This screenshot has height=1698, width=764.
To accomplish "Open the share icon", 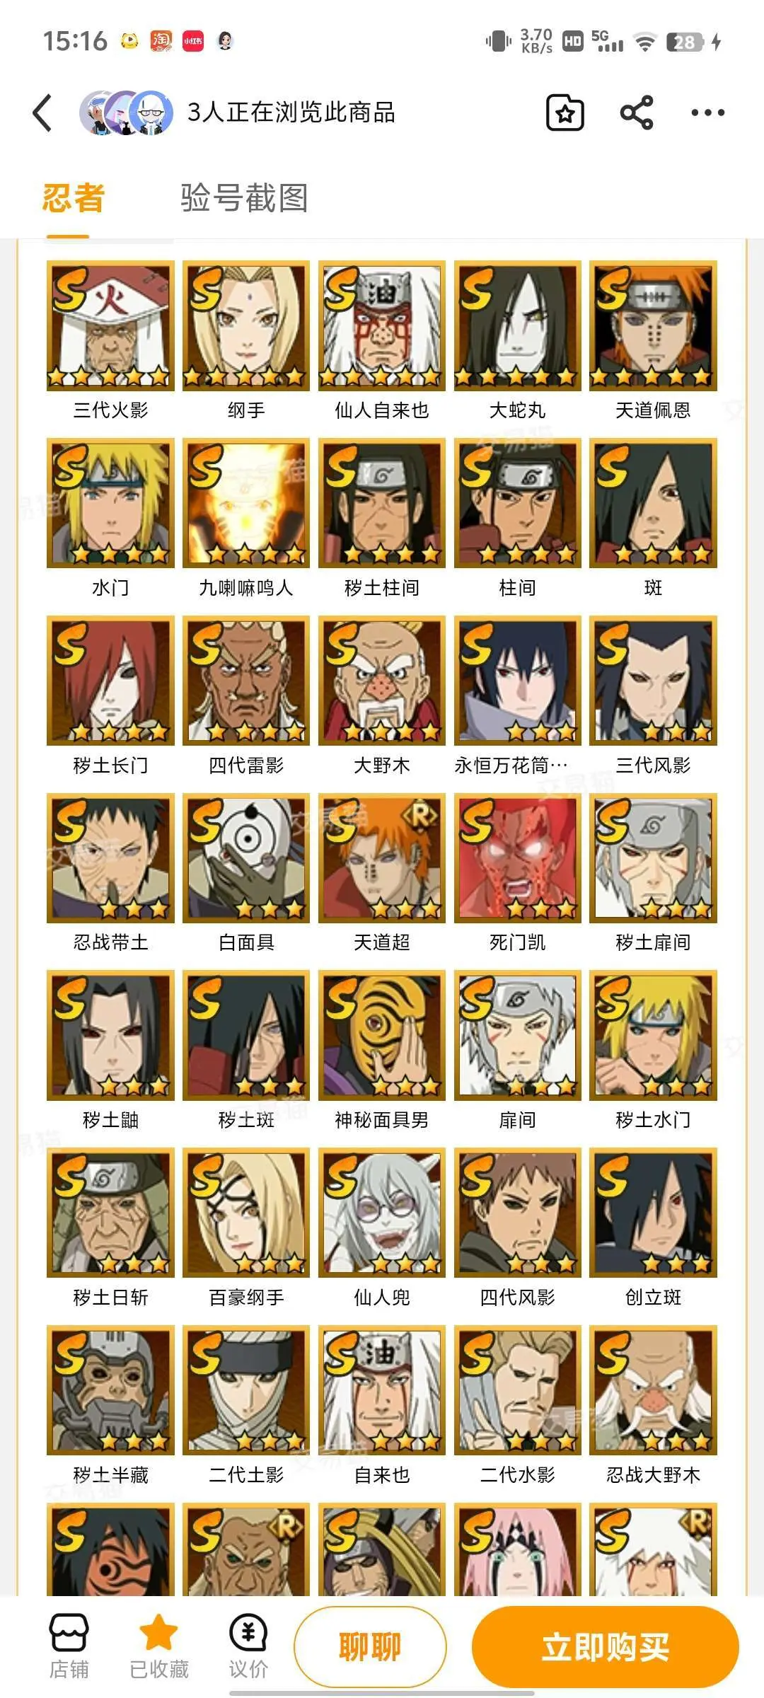I will (637, 112).
